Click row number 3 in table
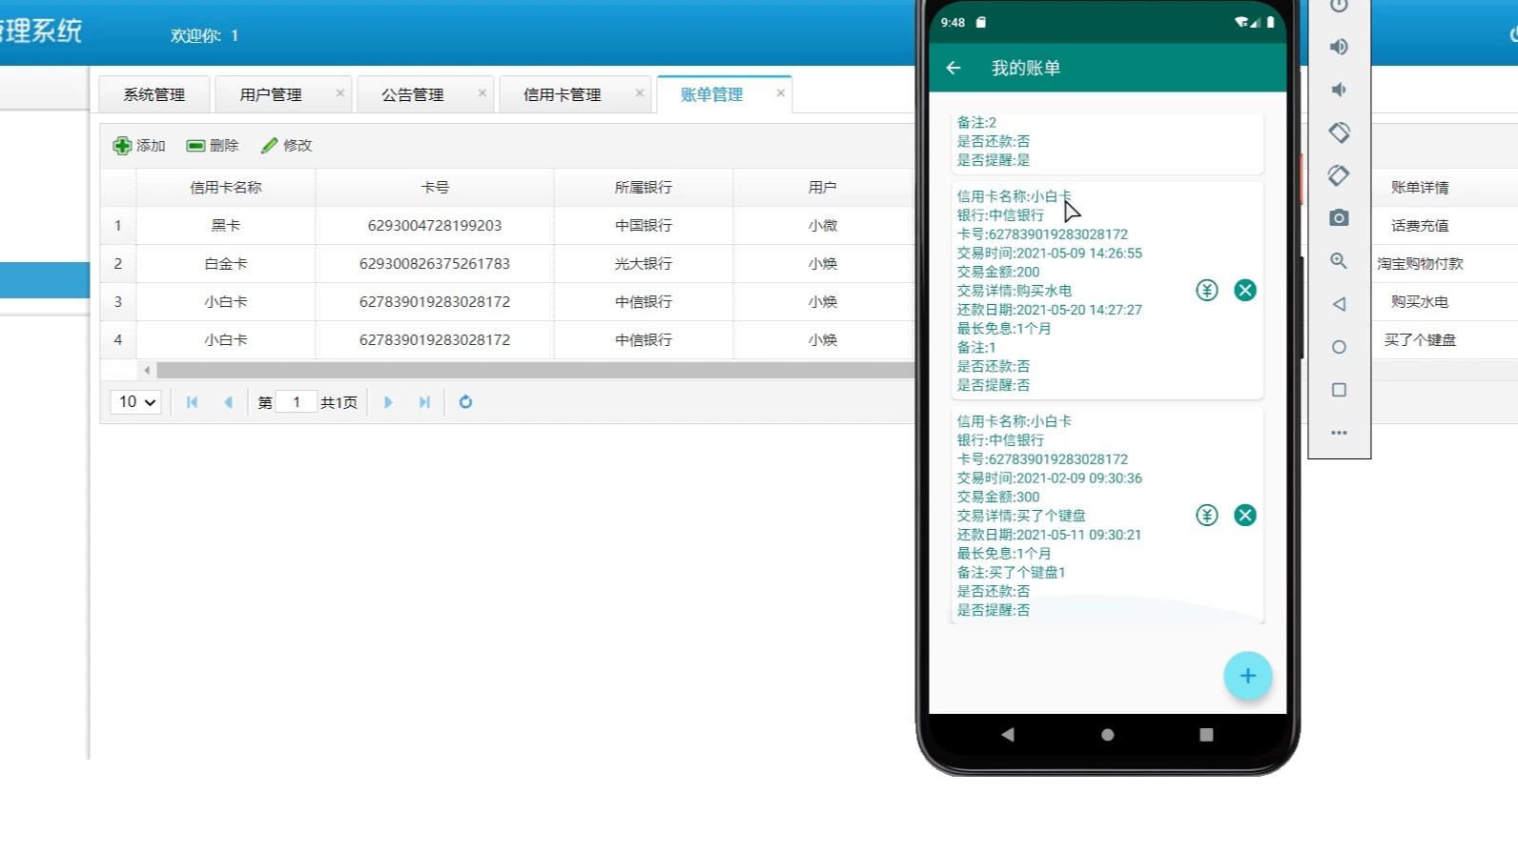Image resolution: width=1518 pixels, height=854 pixels. (x=118, y=302)
